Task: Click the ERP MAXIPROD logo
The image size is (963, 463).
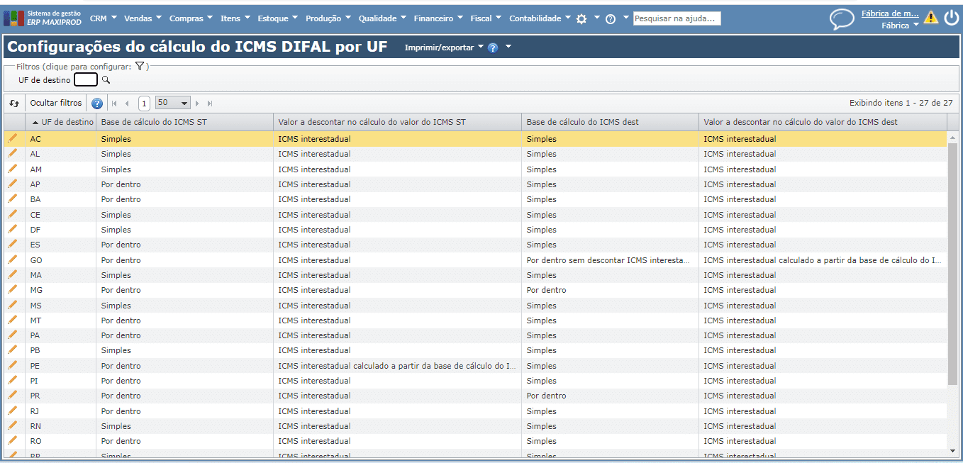Action: [43, 18]
